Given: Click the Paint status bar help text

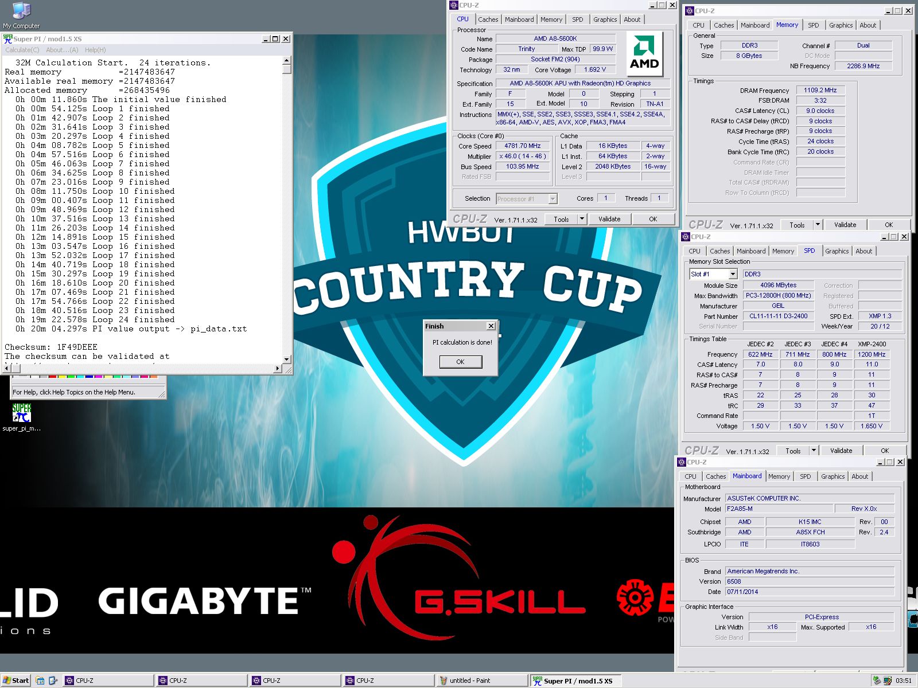Looking at the screenshot, I should (x=74, y=392).
